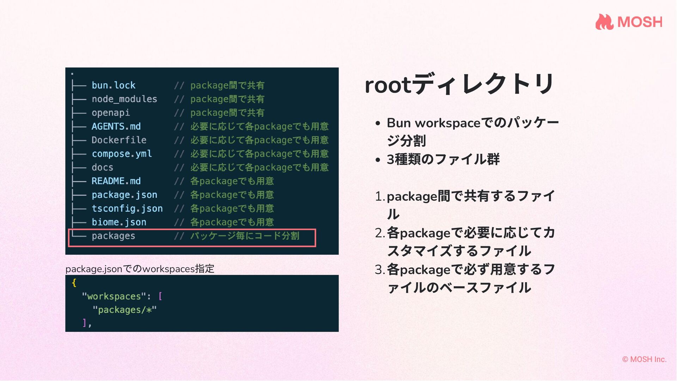The width and height of the screenshot is (677, 381).
Task: Click the 3種類のファイル群 bullet point
Action: [x=443, y=159]
